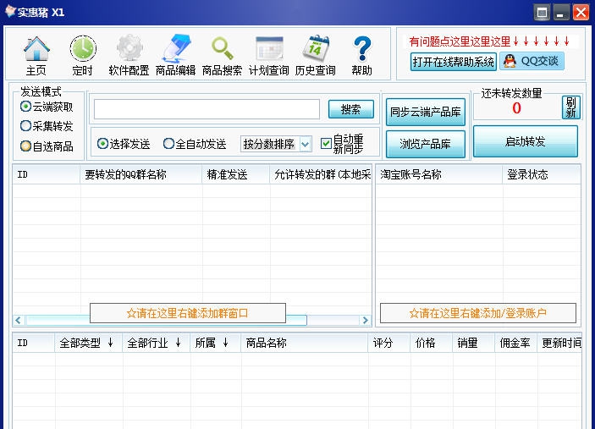Click 启动转发 button
The width and height of the screenshot is (595, 429).
tap(526, 141)
